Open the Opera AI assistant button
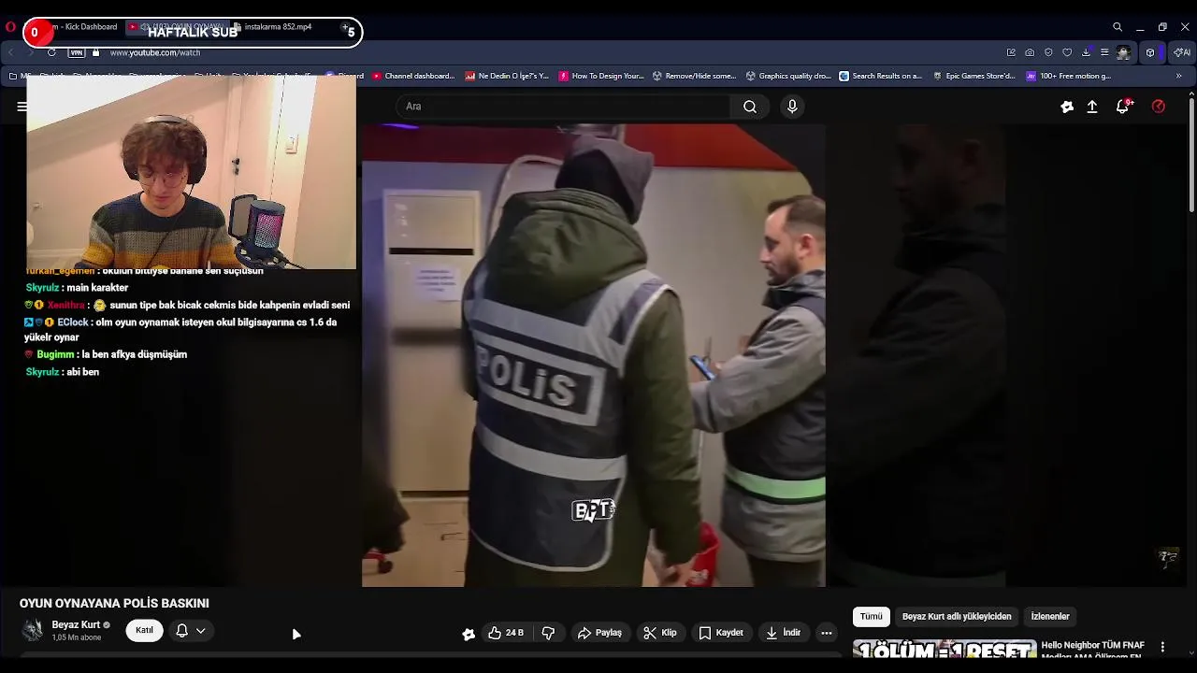Viewport: 1197px width, 673px height. tap(1181, 52)
